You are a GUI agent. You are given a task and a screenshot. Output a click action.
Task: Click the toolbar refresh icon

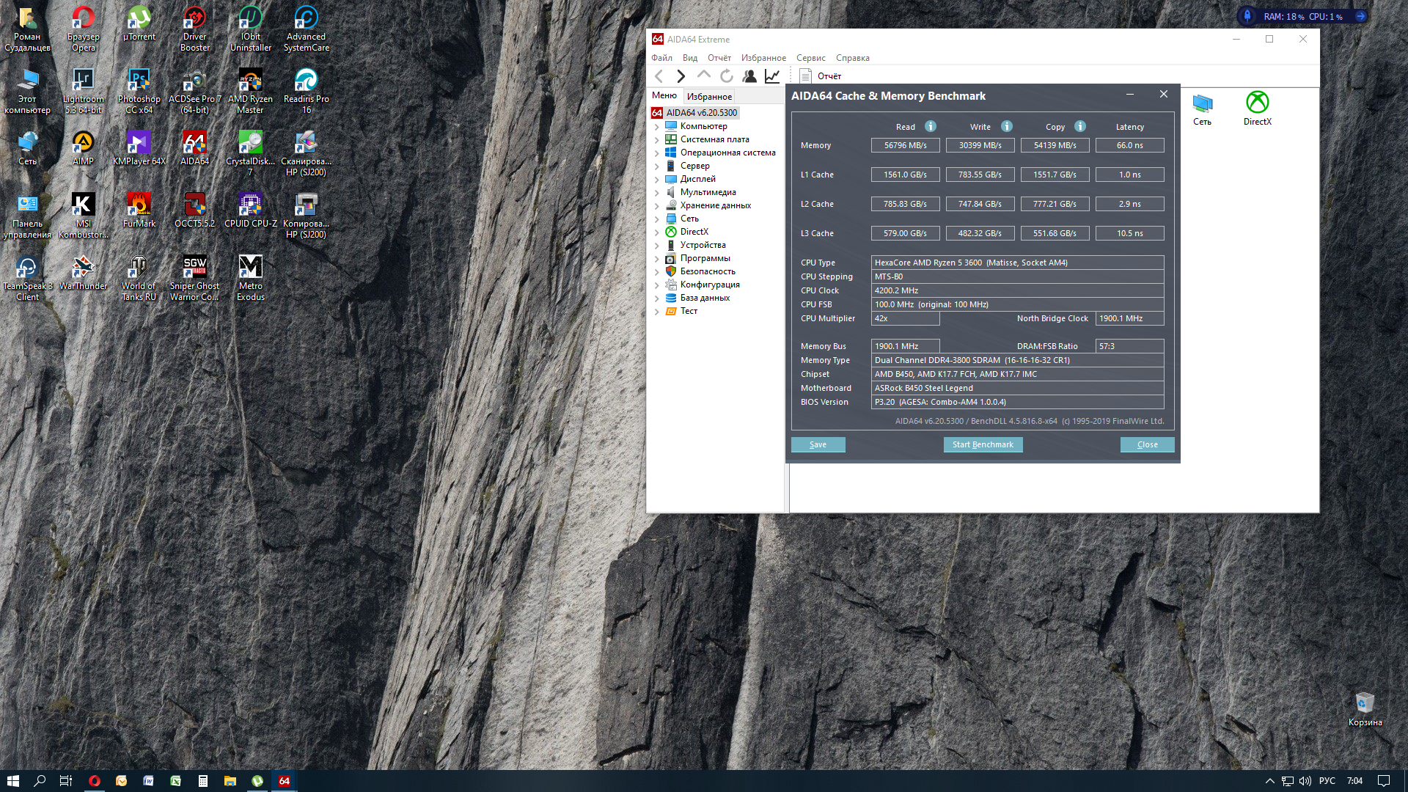pyautogui.click(x=726, y=76)
